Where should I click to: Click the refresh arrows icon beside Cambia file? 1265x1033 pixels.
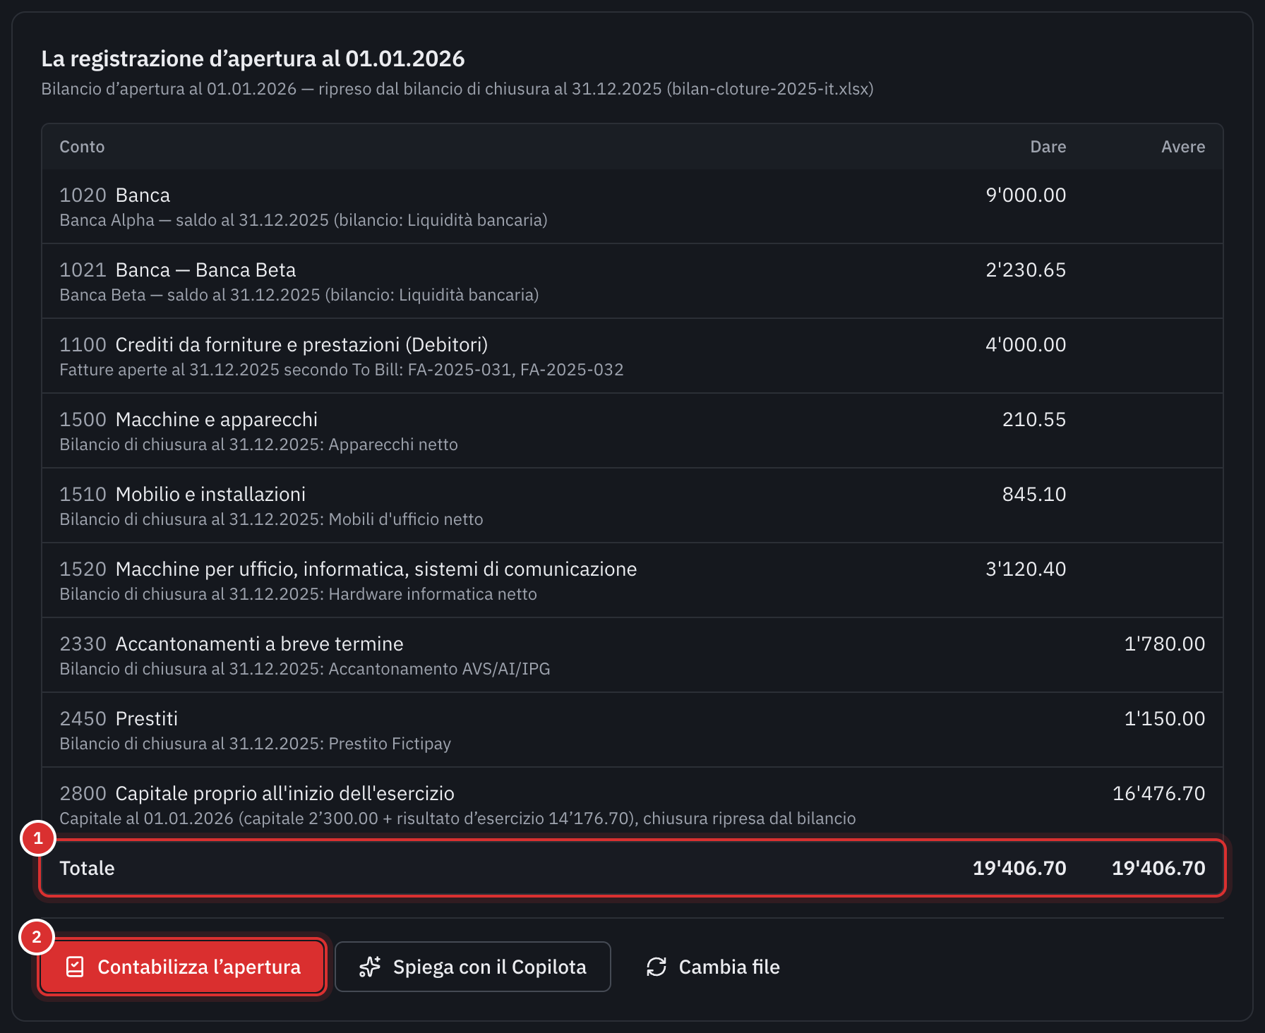(657, 967)
